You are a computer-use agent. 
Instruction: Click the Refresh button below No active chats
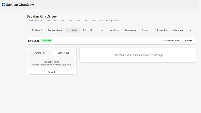[52, 72]
